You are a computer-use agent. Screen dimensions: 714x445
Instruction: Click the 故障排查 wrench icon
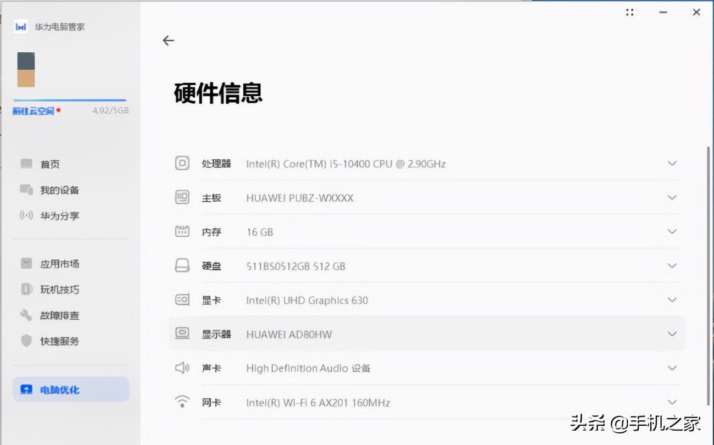(26, 315)
